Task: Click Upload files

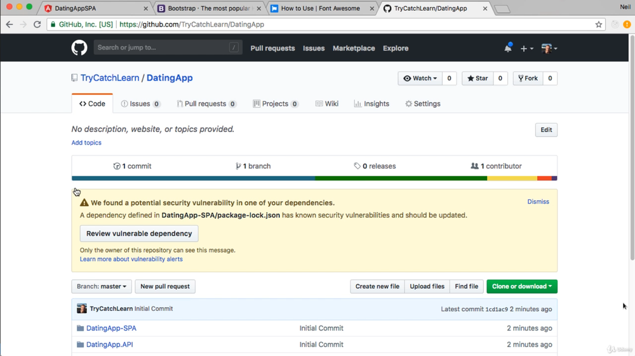Action: click(427, 286)
